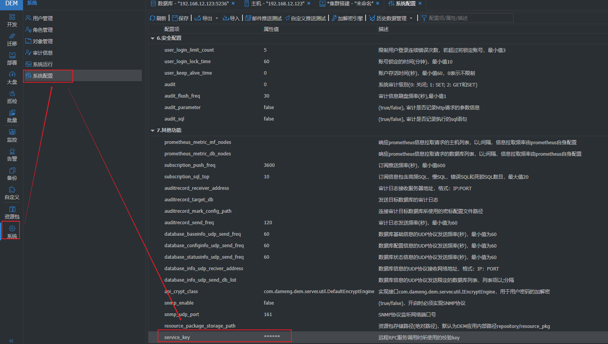
Task: Close the 数据库 tab
Action: tap(233, 3)
